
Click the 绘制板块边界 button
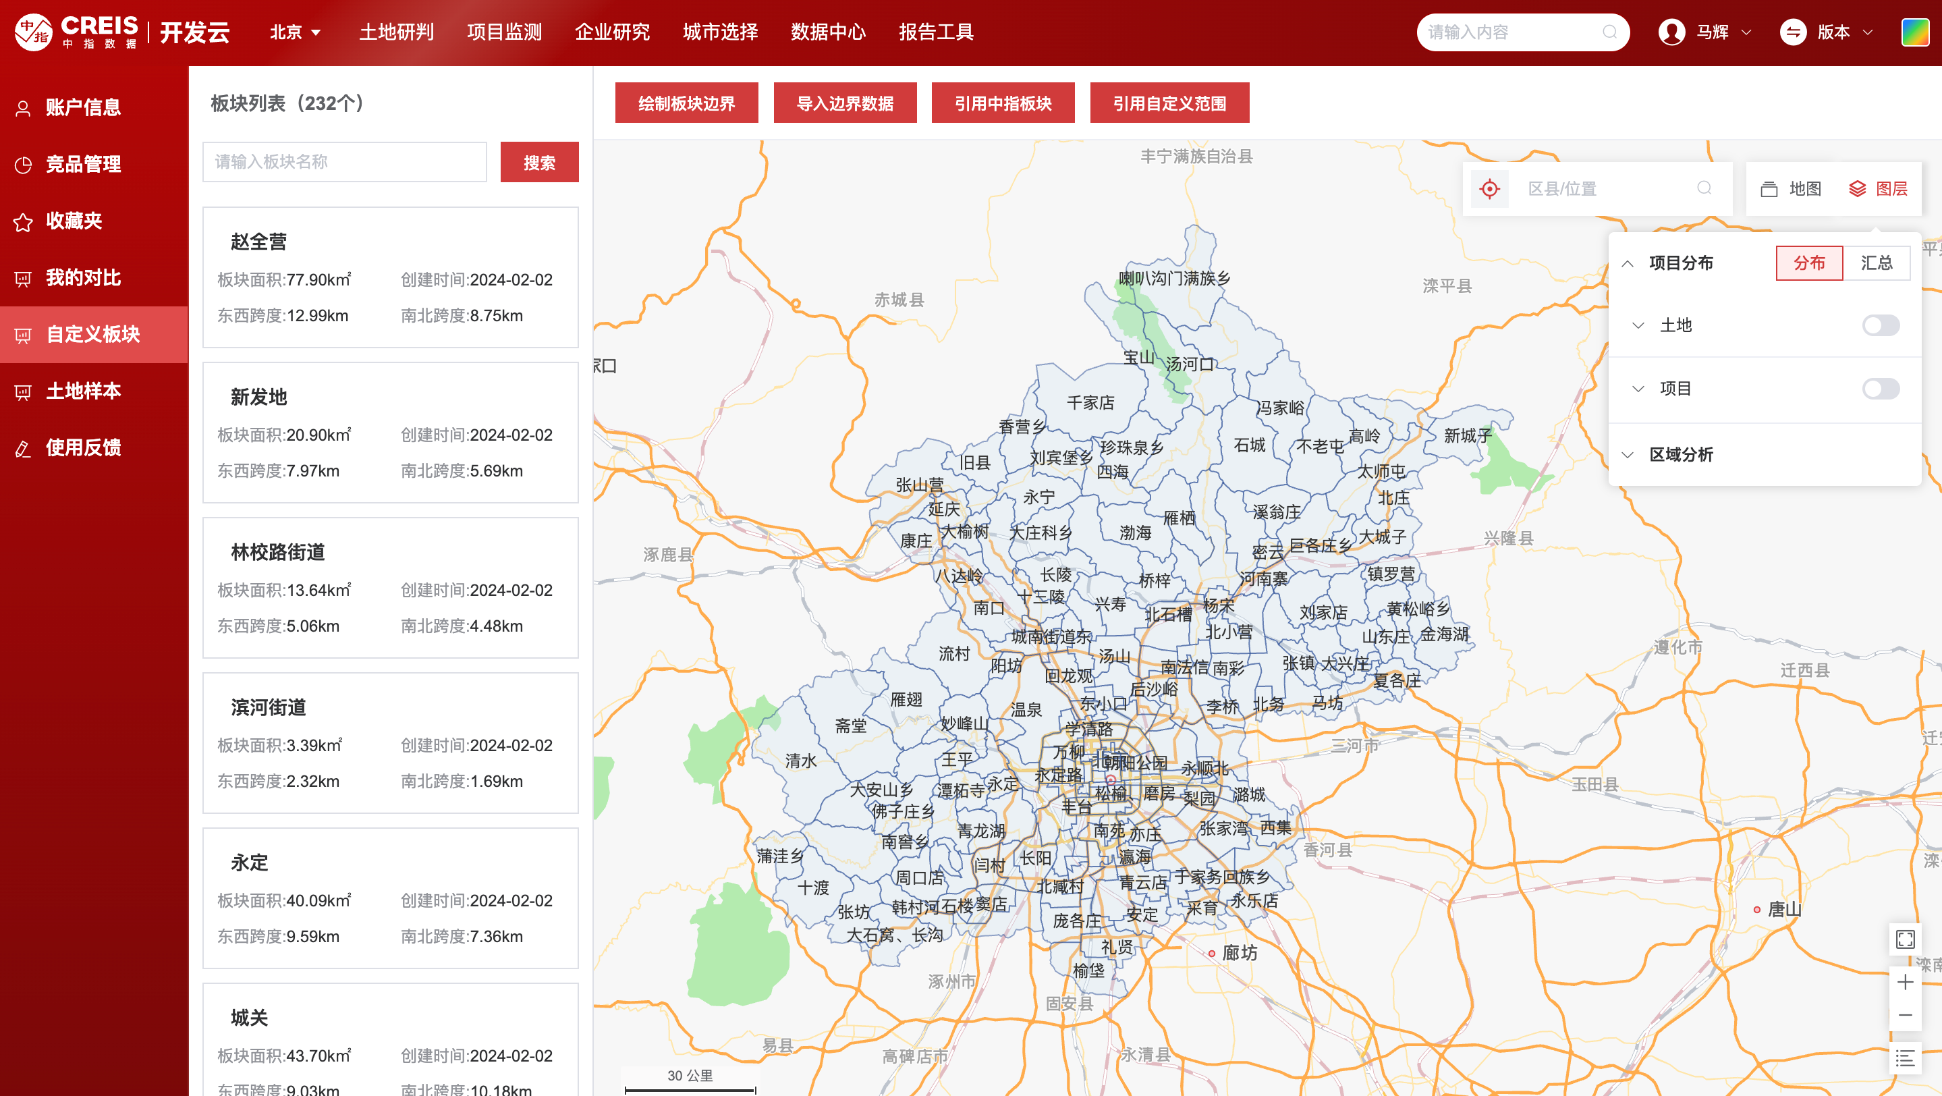point(686,103)
